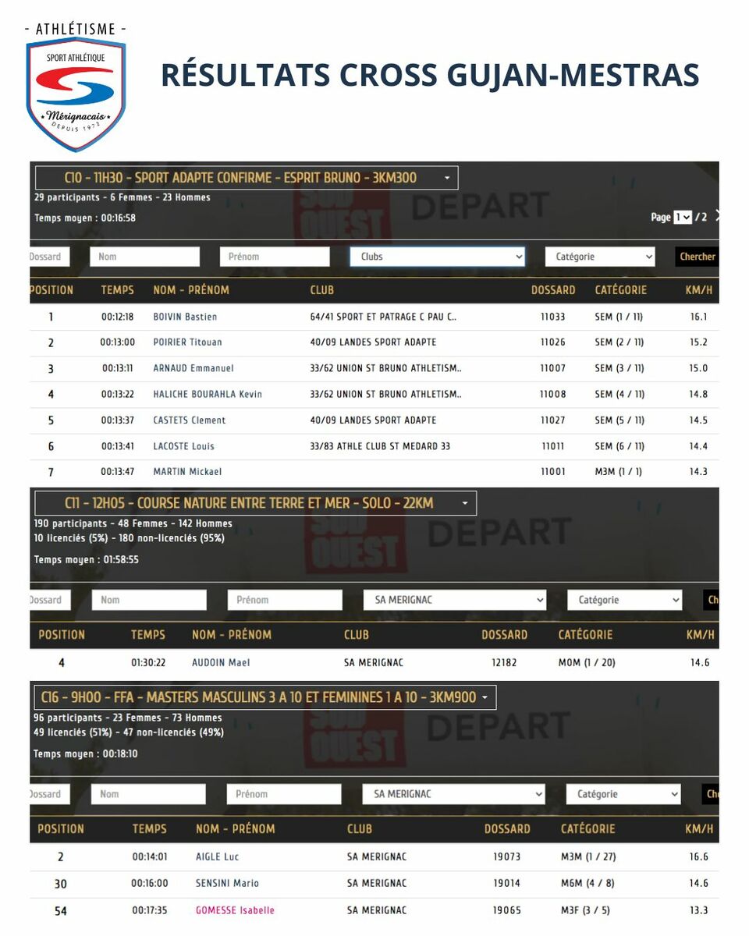Expand the C16 FFA Masters race selector
749x936 pixels.
[265, 697]
